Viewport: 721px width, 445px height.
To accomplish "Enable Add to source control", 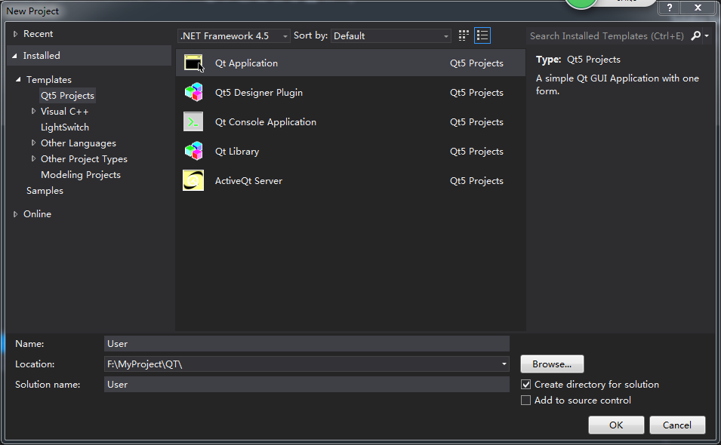I will (526, 400).
